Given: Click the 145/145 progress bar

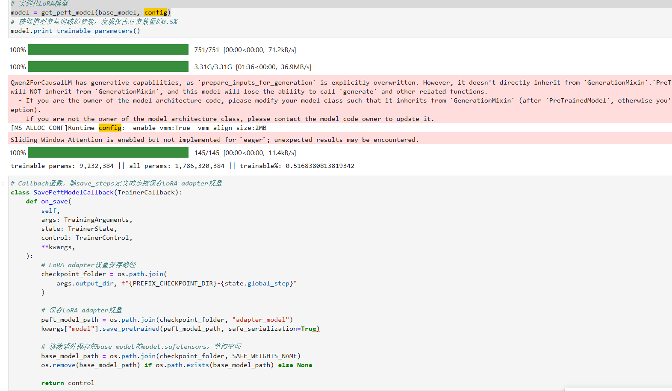Looking at the screenshot, I should point(108,153).
